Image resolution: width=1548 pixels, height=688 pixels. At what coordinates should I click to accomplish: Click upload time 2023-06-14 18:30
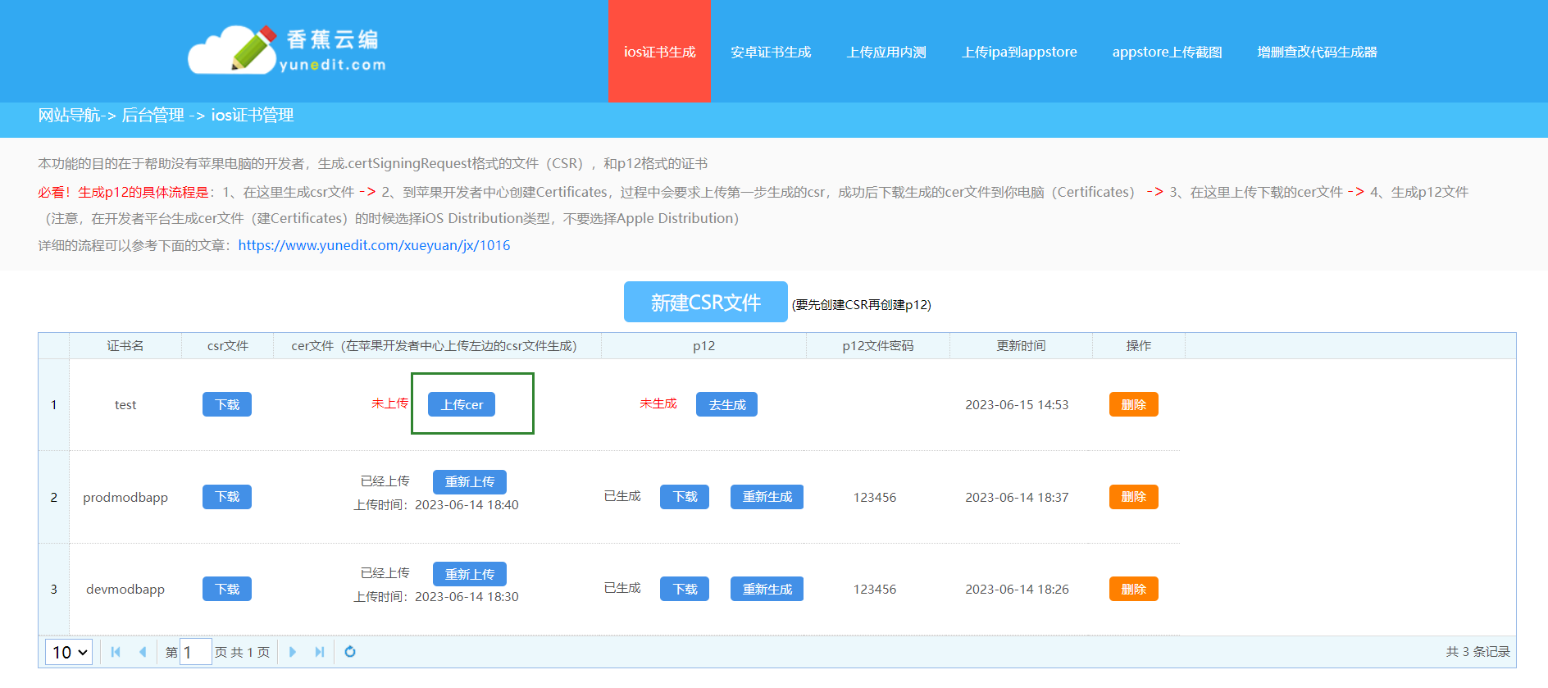coord(467,596)
